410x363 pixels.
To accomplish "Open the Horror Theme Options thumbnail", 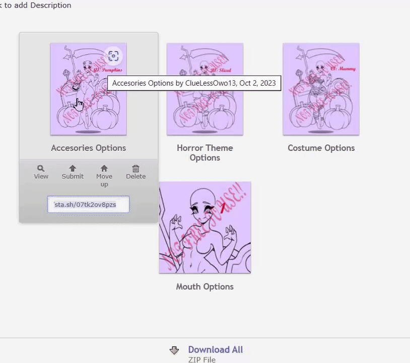I will [205, 89].
